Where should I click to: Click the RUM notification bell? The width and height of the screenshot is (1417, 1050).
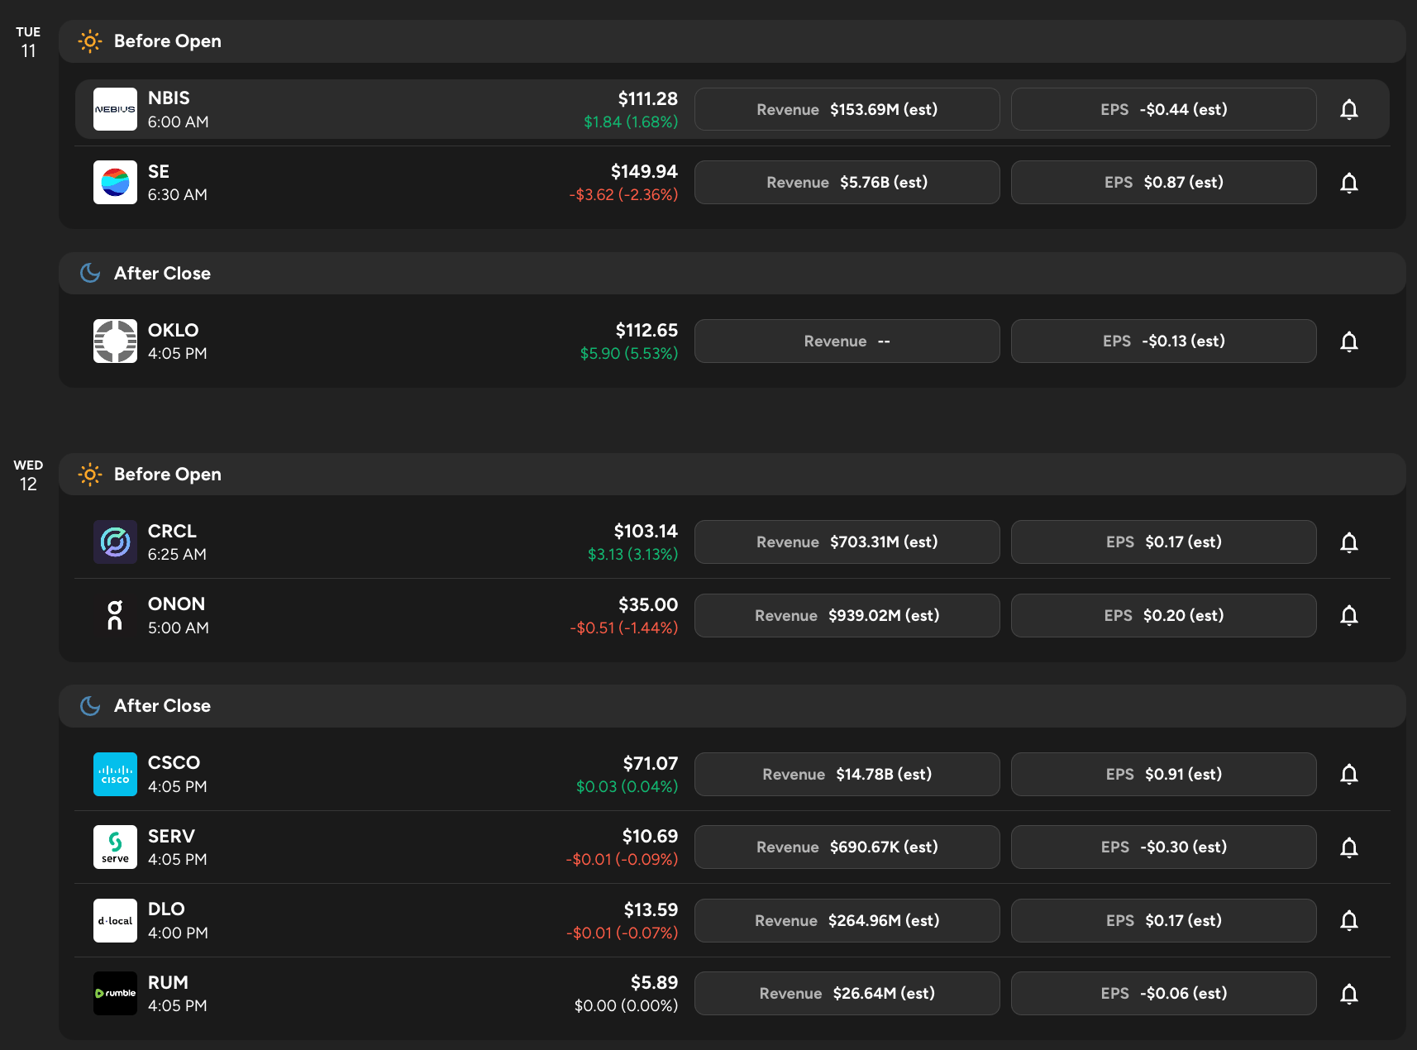click(1348, 994)
